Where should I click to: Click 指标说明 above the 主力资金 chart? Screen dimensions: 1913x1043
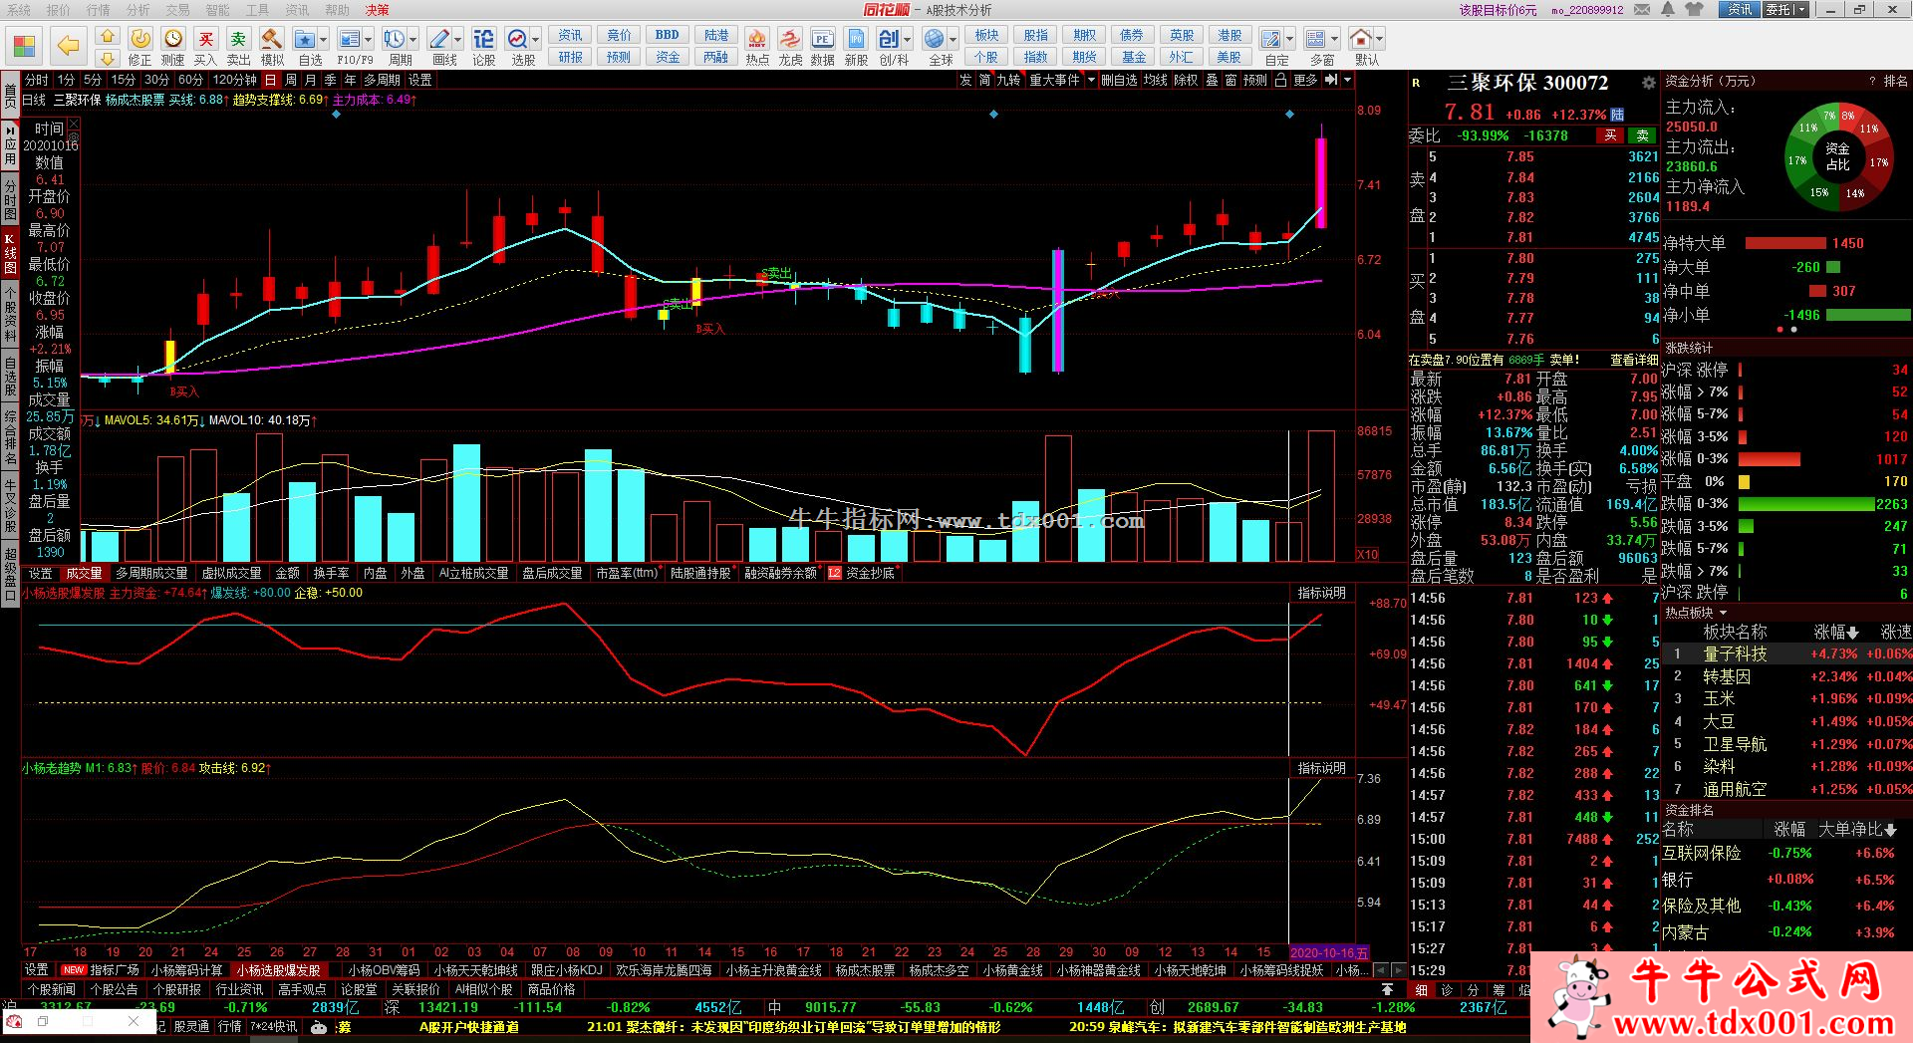1321,593
